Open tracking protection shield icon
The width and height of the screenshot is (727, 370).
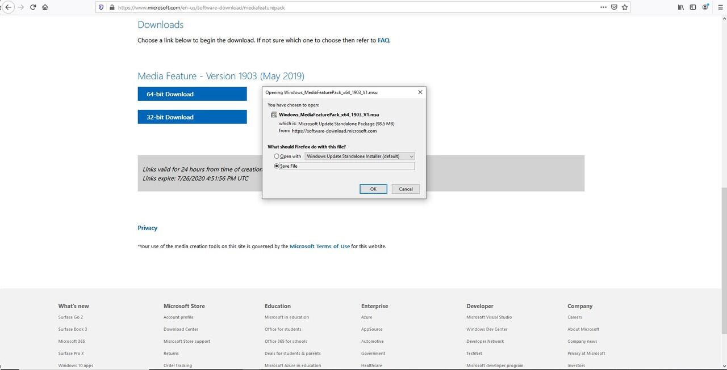[x=101, y=7]
